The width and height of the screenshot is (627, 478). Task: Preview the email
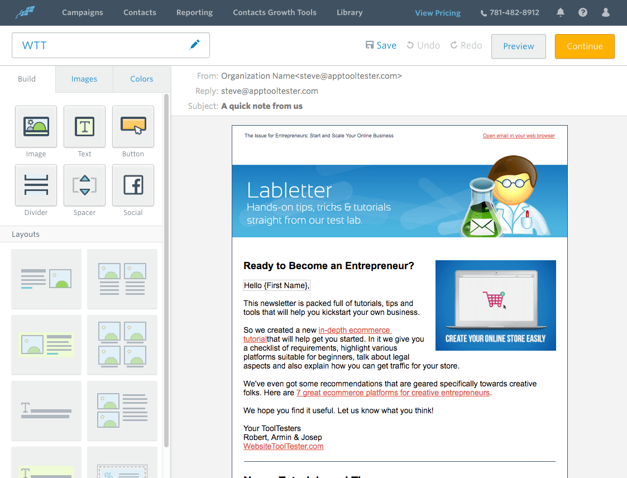pyautogui.click(x=518, y=46)
